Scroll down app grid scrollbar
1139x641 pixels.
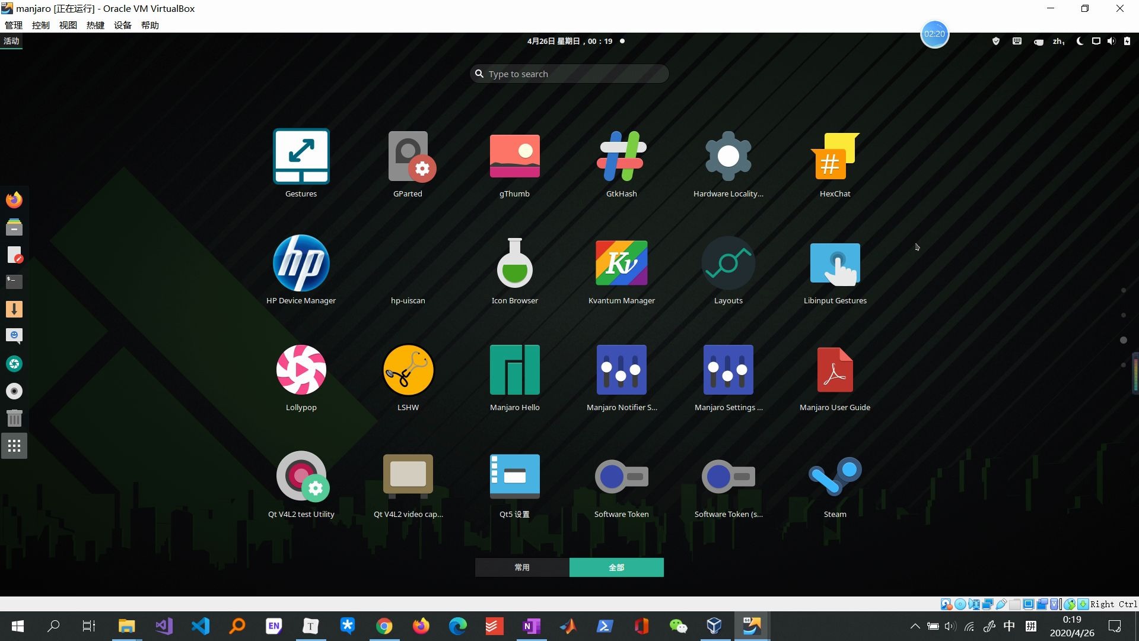click(1124, 363)
